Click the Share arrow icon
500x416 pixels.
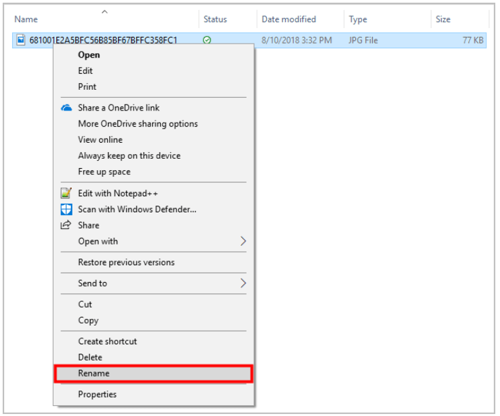tap(66, 225)
